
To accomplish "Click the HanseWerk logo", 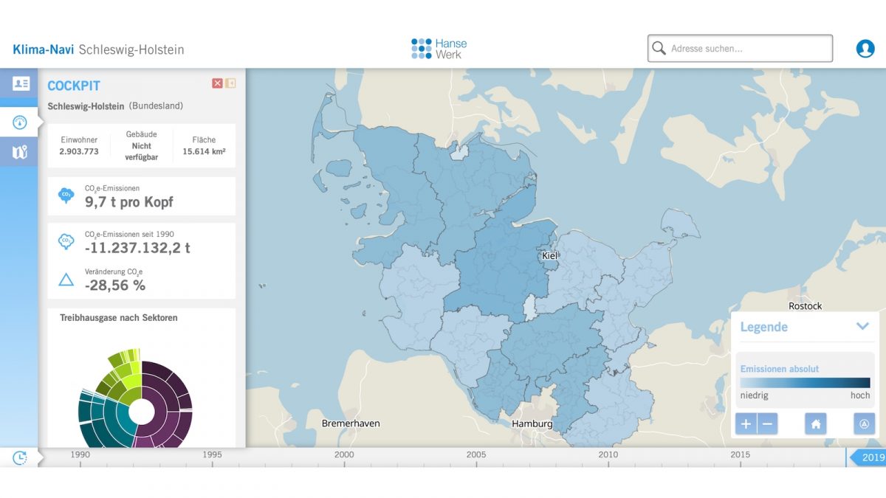I will (439, 49).
